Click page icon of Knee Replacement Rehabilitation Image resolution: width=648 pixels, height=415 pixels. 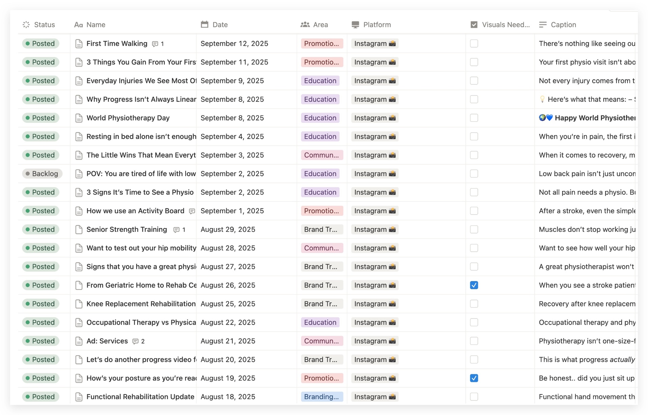[79, 304]
